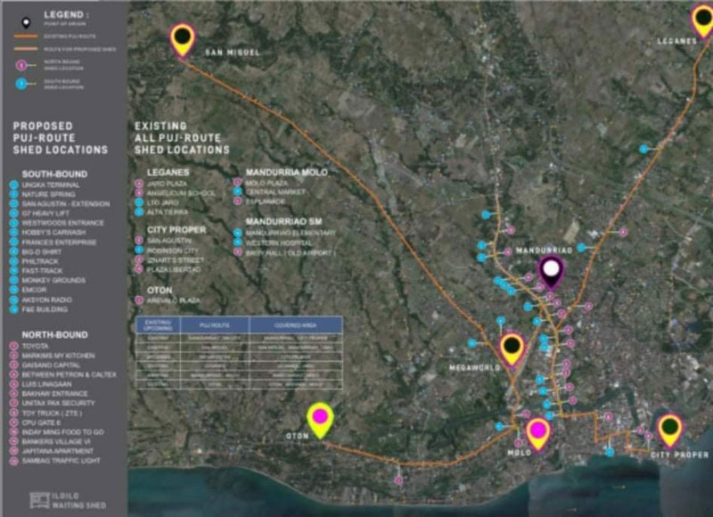Click the San Miguel map pin

(x=183, y=38)
